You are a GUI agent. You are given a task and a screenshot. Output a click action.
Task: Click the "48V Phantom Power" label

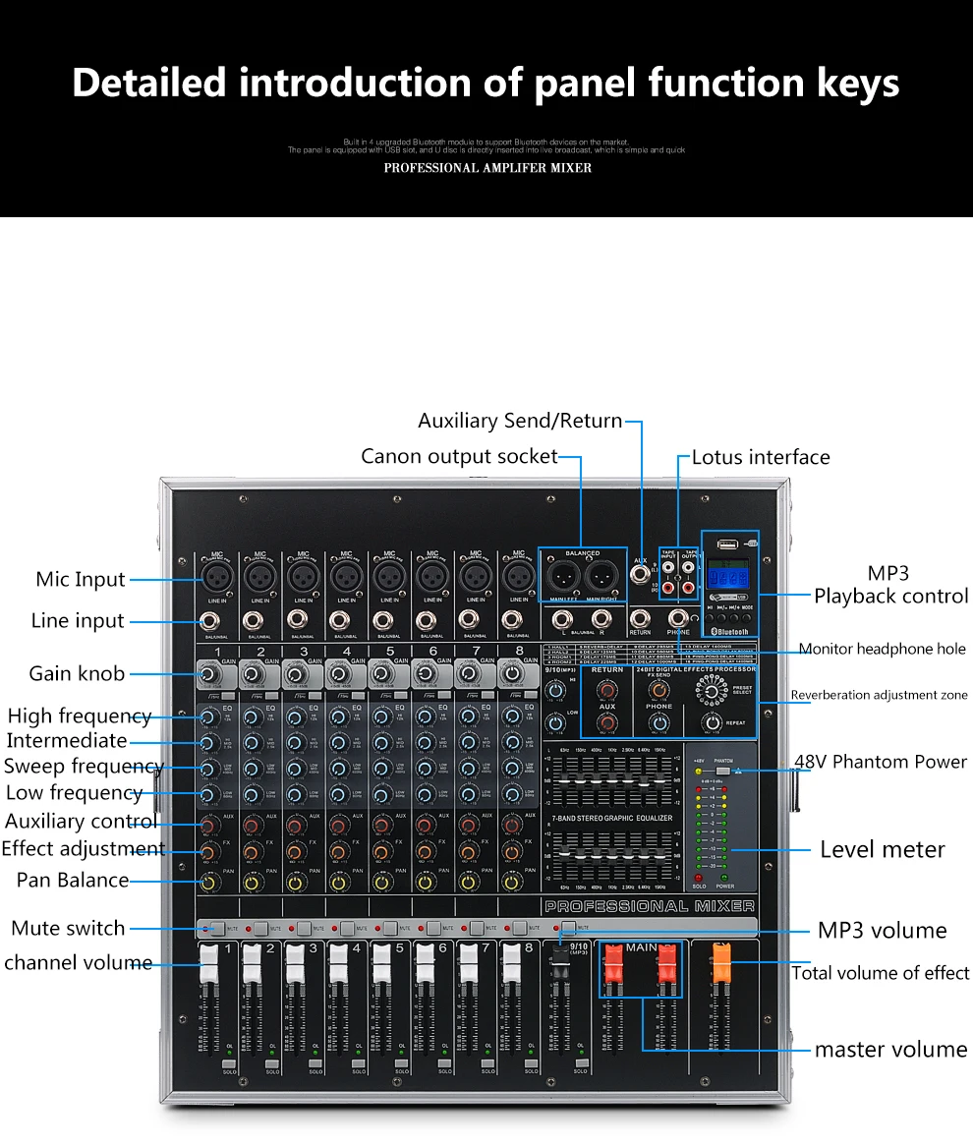tap(881, 762)
